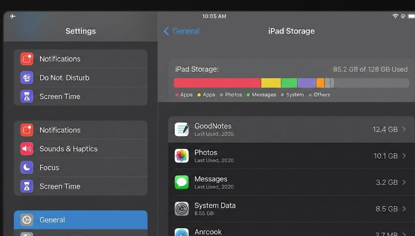Click the '8.56 GB' subtitle under System Data
This screenshot has height=236, width=415.
[x=204, y=213]
